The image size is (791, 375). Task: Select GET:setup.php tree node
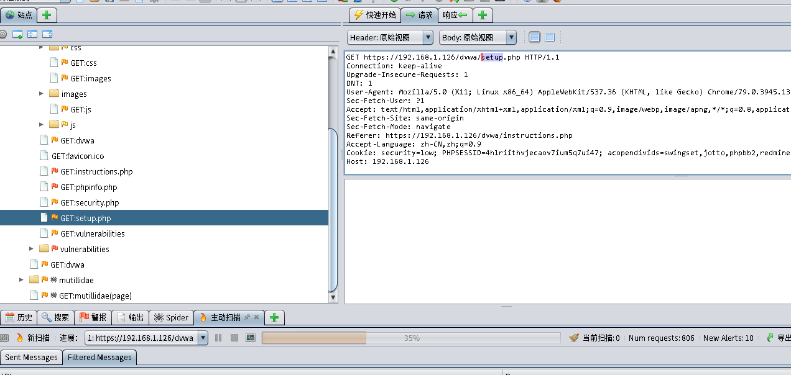[164, 218]
